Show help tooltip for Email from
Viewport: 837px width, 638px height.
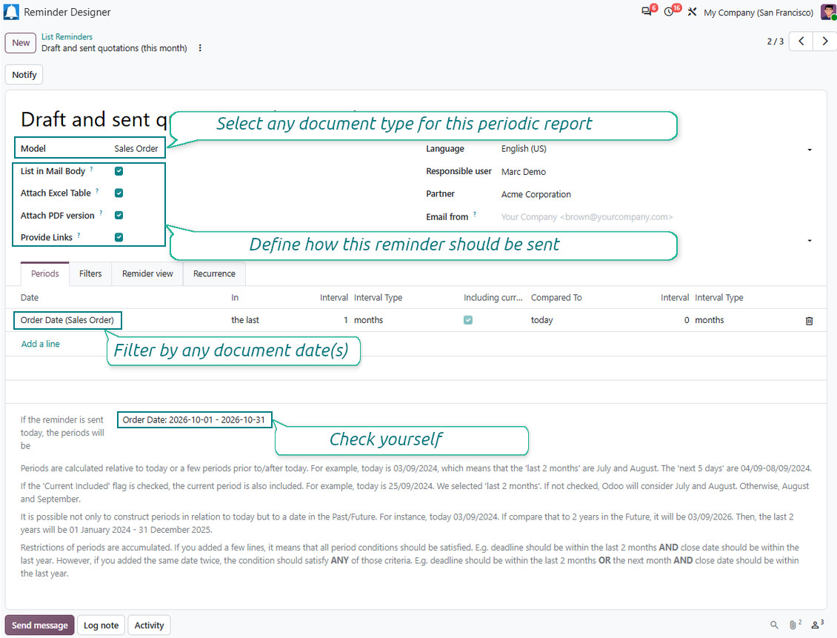[x=475, y=214]
